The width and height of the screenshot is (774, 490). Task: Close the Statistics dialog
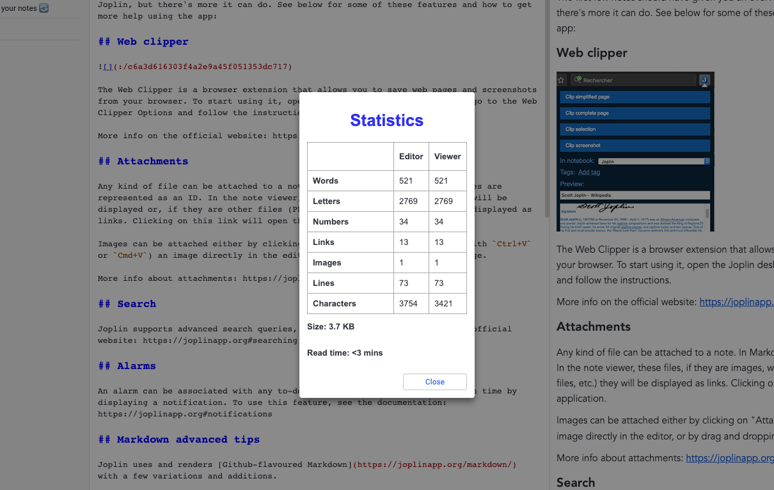pos(435,382)
